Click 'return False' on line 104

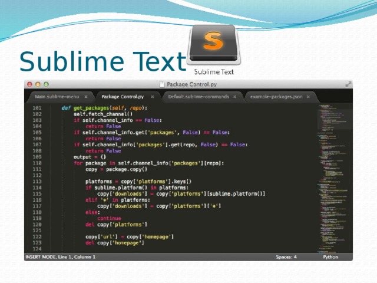[103, 127]
